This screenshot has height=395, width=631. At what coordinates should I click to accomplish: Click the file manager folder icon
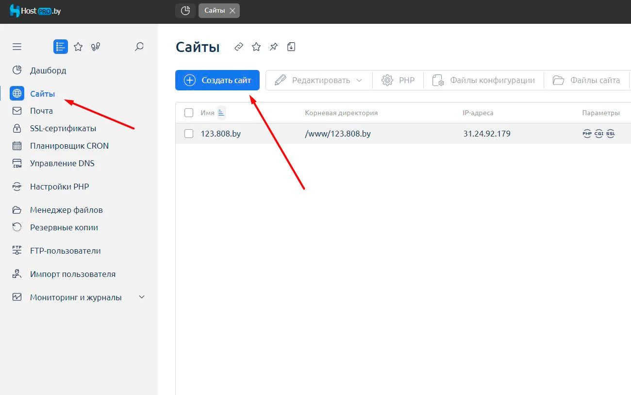(x=17, y=210)
